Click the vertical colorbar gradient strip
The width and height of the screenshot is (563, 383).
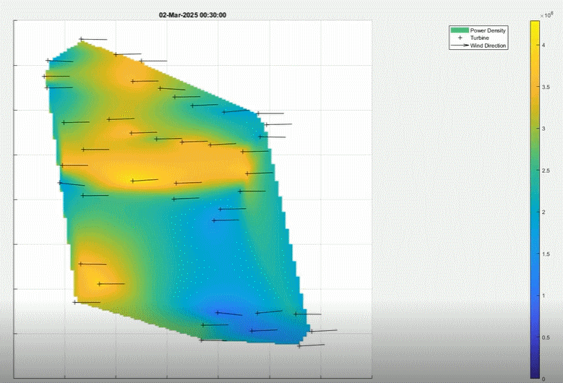click(535, 199)
